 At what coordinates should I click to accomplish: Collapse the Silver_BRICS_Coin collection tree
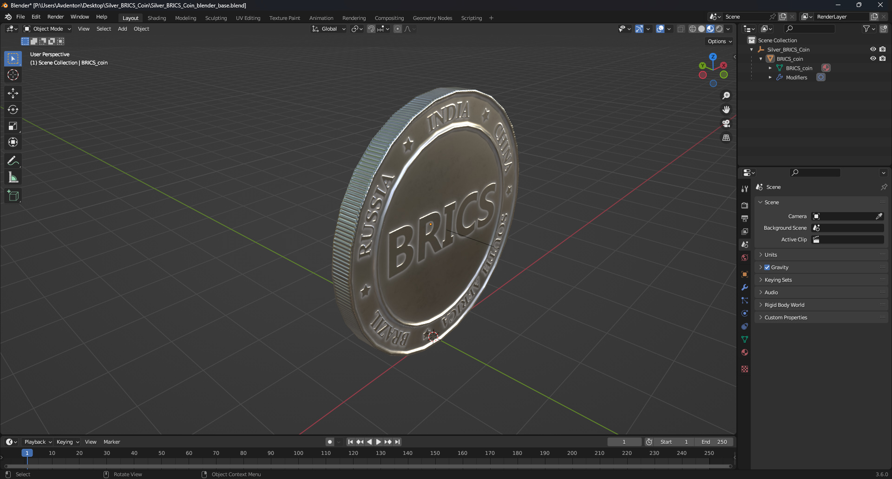pyautogui.click(x=752, y=50)
